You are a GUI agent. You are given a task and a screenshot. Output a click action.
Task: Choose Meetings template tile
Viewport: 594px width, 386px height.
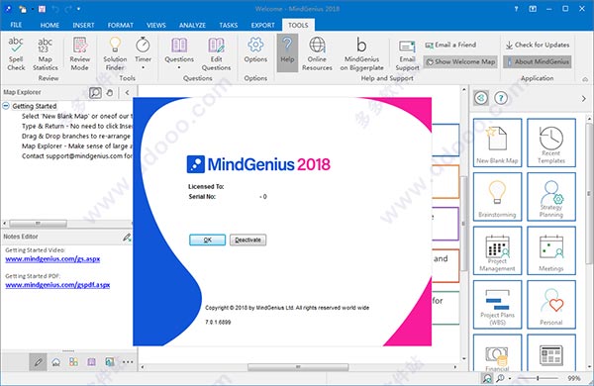pyautogui.click(x=551, y=250)
